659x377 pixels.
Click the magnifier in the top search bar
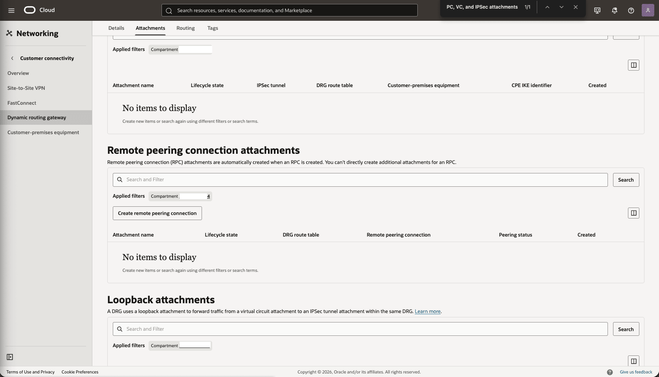tap(169, 11)
